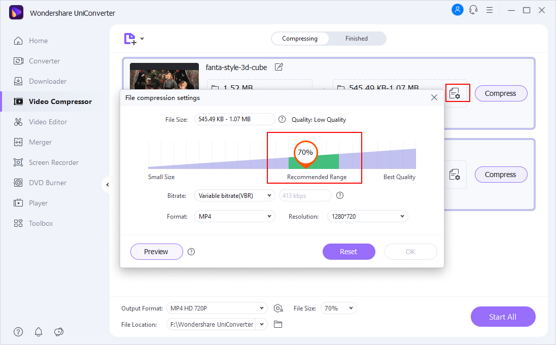This screenshot has width=556, height=345.
Task: Click the Small Size end of slider
Action: point(161,177)
